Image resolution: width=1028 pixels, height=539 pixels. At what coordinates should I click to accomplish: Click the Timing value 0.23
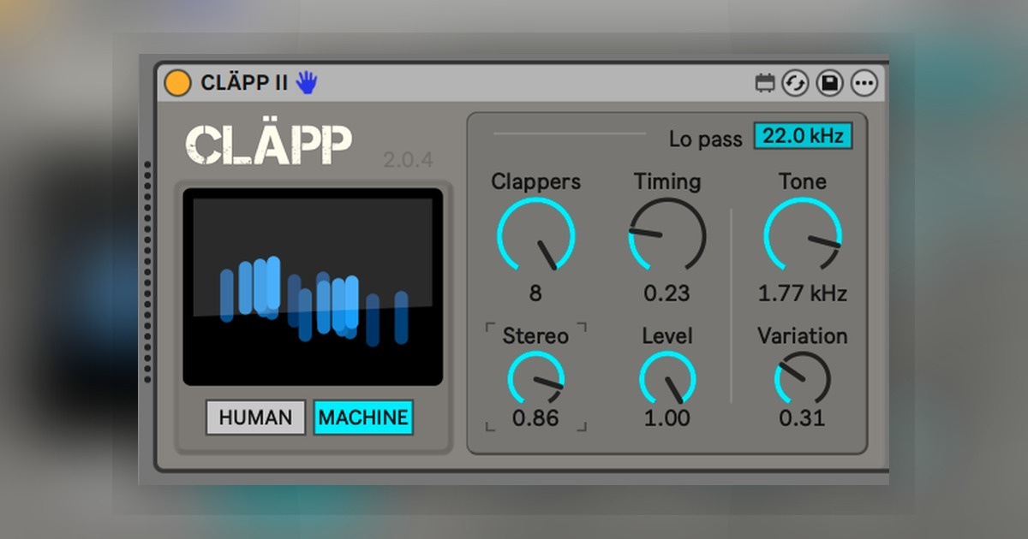coord(667,293)
